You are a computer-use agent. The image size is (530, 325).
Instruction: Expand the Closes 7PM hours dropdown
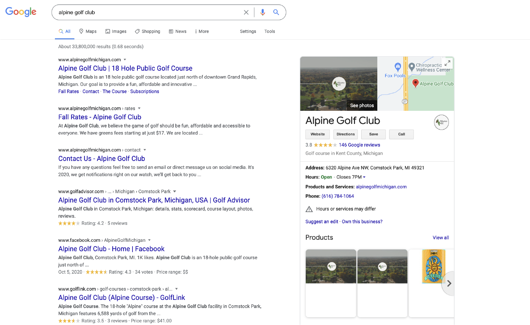pyautogui.click(x=364, y=177)
